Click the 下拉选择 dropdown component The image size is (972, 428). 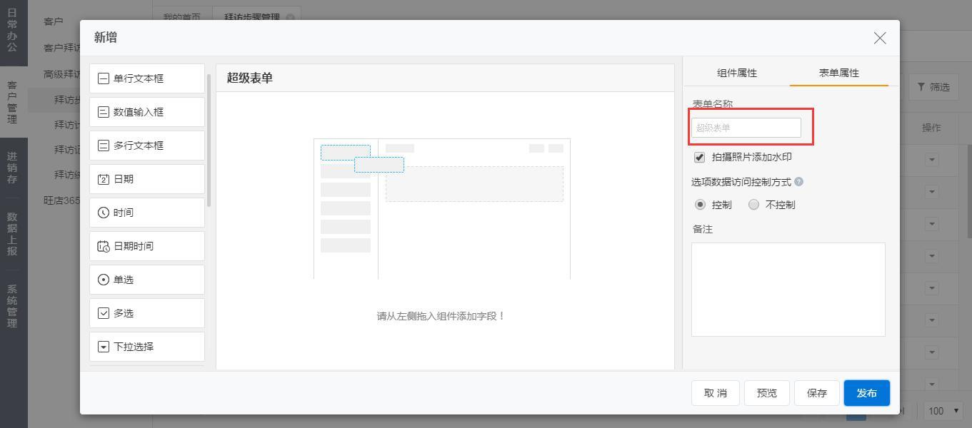click(x=146, y=347)
